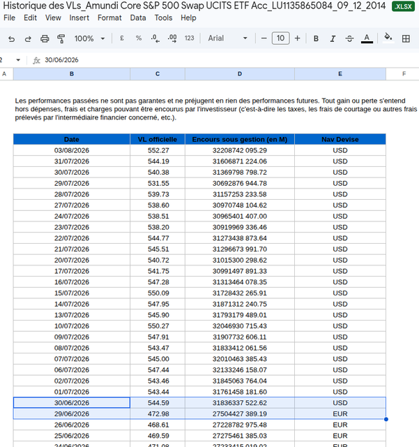Open the Help menu

click(x=188, y=17)
